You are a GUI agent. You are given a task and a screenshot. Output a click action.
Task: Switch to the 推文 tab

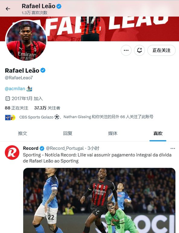22,133
